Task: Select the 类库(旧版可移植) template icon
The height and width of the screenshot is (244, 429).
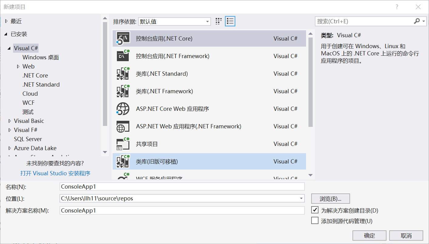Action: coord(123,161)
